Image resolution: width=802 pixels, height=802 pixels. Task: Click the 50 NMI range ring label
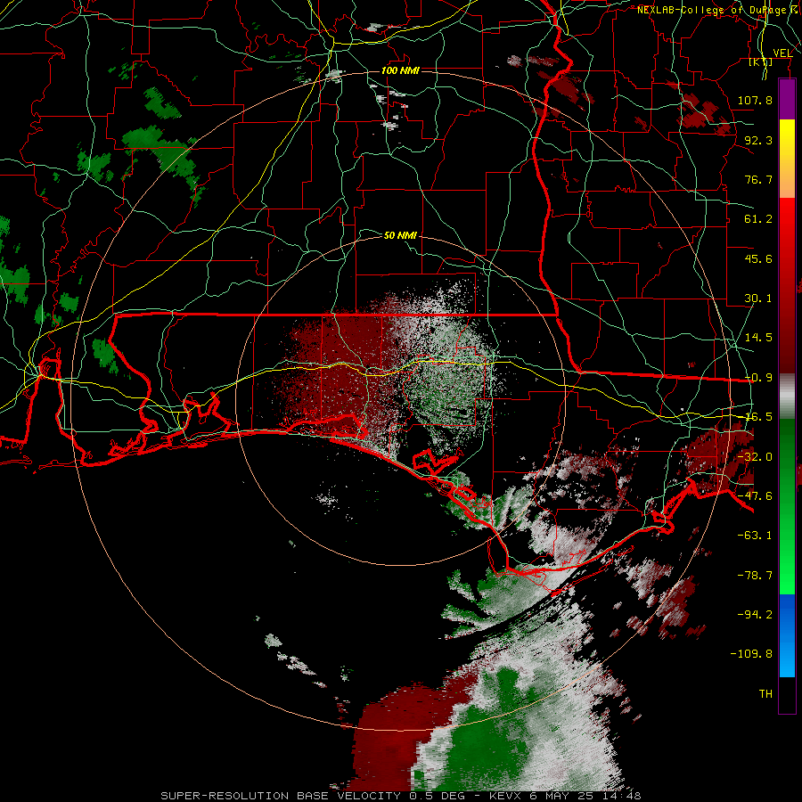[400, 235]
